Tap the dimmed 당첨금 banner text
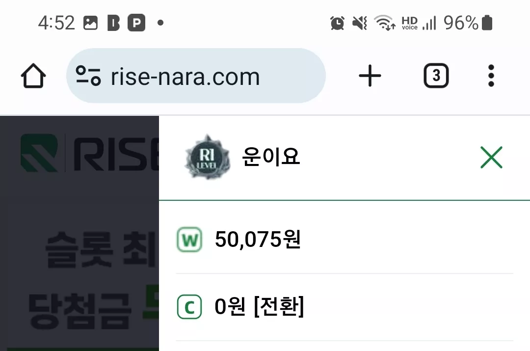Image resolution: width=530 pixels, height=351 pixels. coord(79,311)
